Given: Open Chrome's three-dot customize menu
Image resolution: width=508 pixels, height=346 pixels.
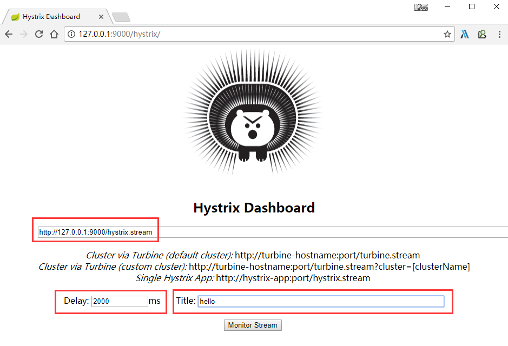Looking at the screenshot, I should coord(499,34).
